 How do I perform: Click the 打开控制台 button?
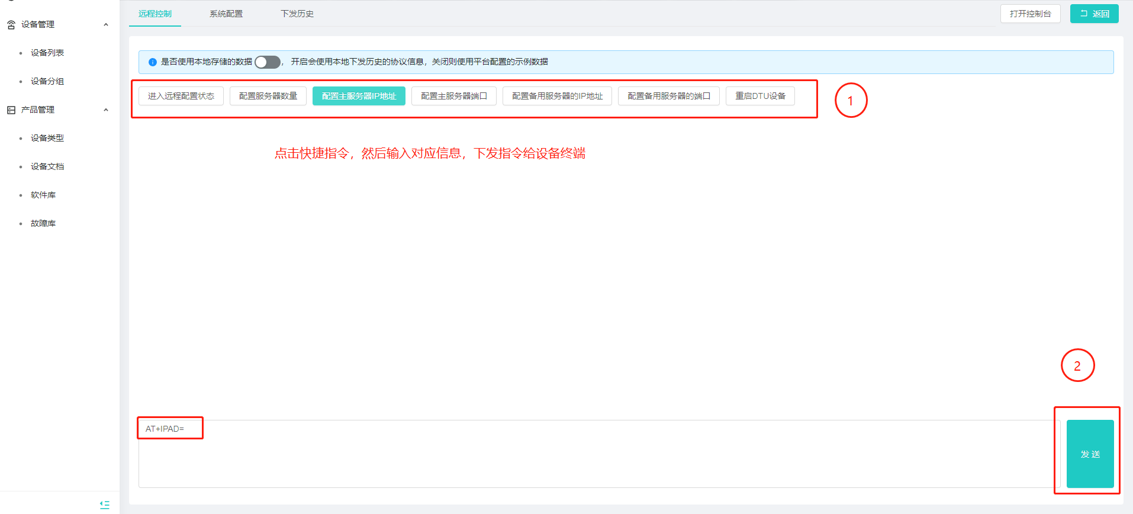1030,14
